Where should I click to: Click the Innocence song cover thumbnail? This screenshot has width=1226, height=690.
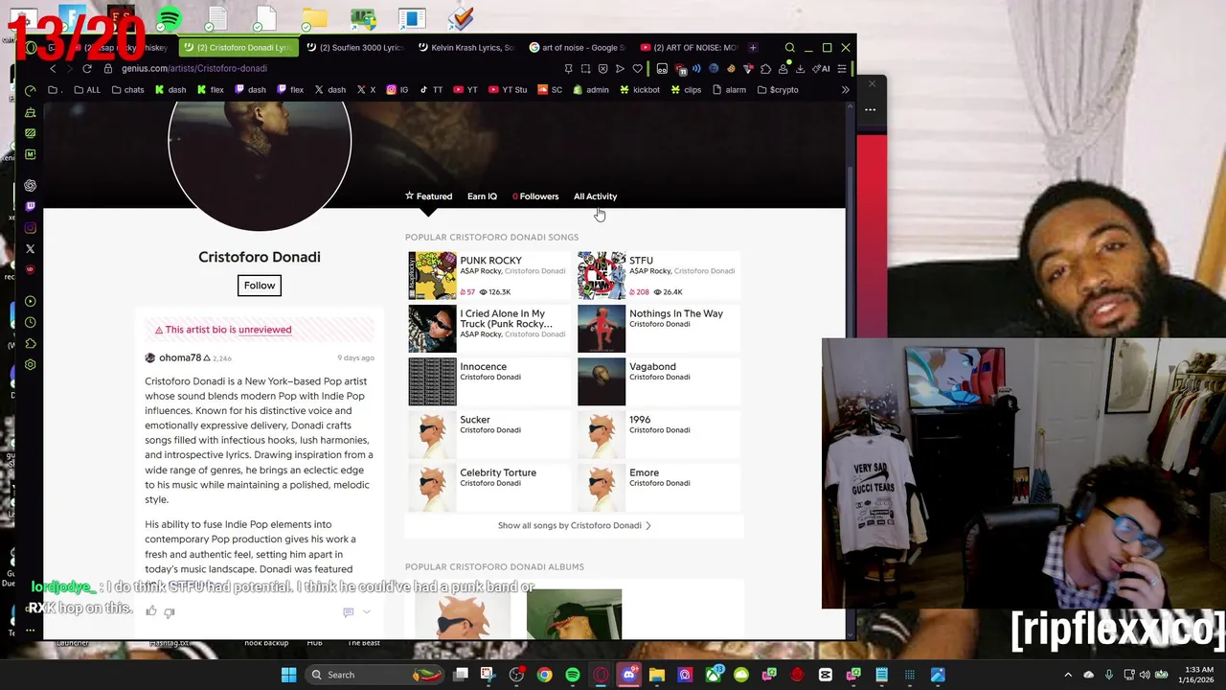pyautogui.click(x=432, y=381)
